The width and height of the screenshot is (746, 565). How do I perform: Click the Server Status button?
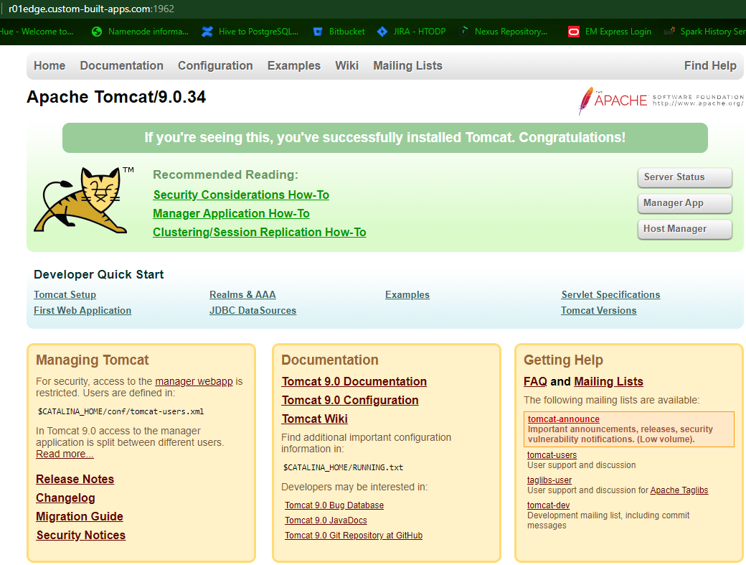click(x=684, y=177)
